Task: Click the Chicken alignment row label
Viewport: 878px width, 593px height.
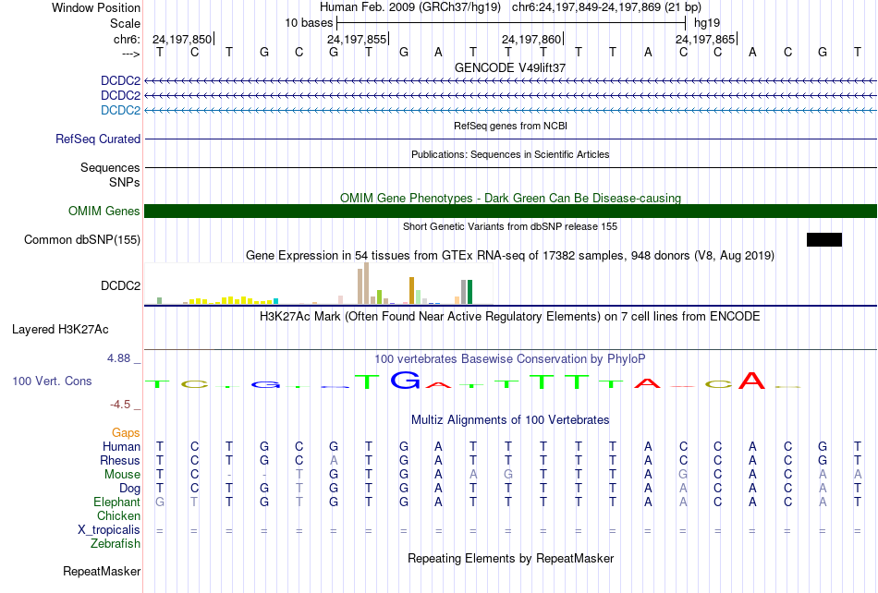Action: [x=118, y=515]
